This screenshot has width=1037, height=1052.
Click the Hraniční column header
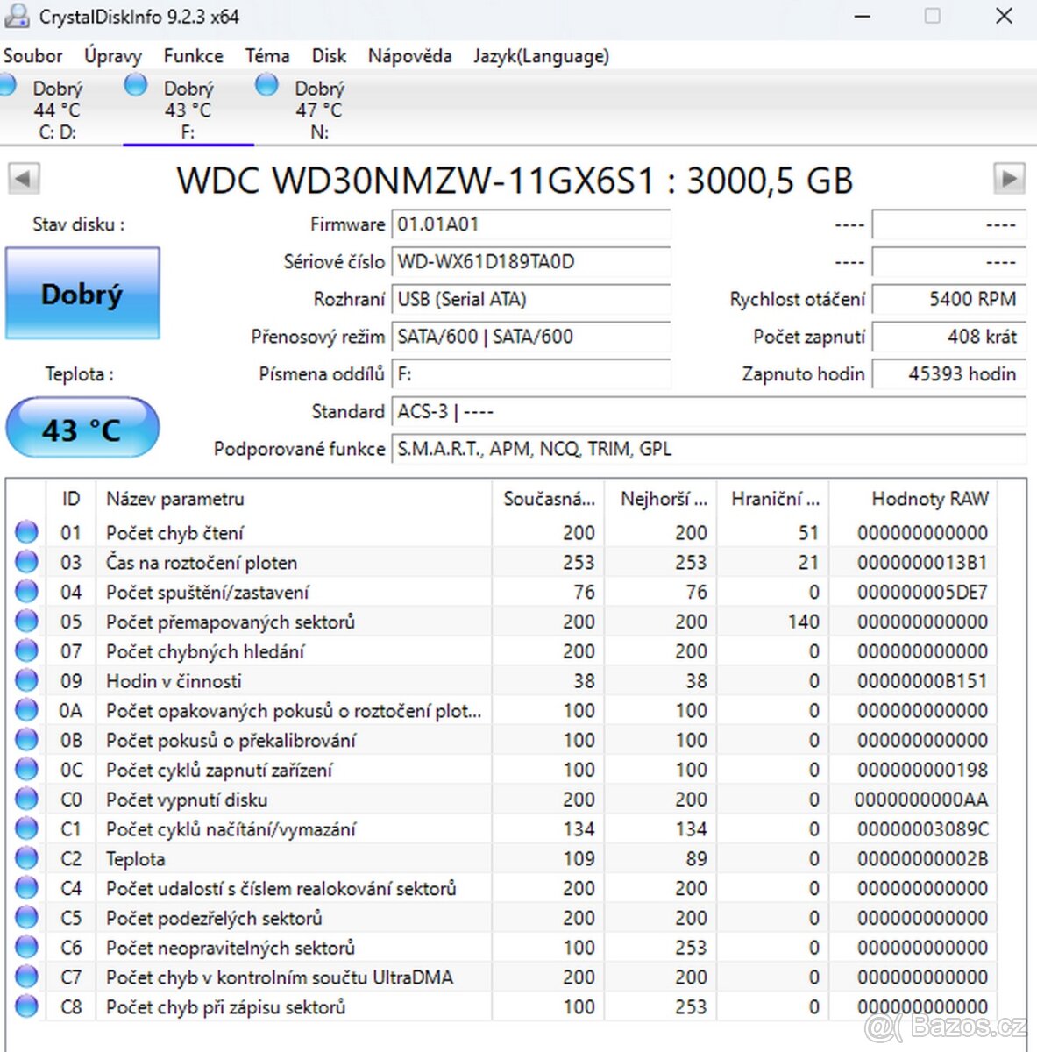pyautogui.click(x=772, y=499)
